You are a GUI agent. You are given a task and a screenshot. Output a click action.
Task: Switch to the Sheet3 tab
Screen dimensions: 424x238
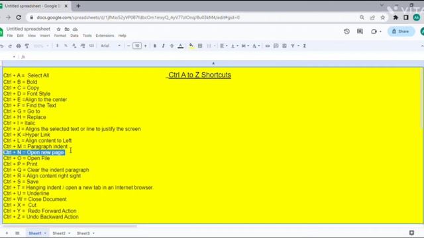[83, 233]
